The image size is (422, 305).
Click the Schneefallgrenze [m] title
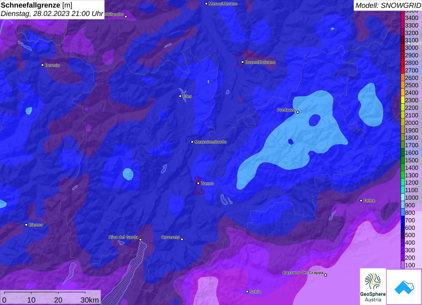tap(36, 5)
